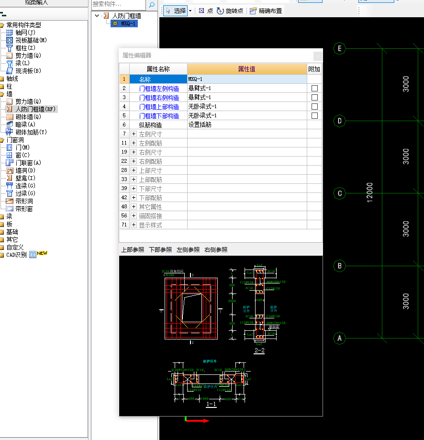The height and width of the screenshot is (440, 424).
Task: Select the 壁龛(I) icon
Action: 10,178
